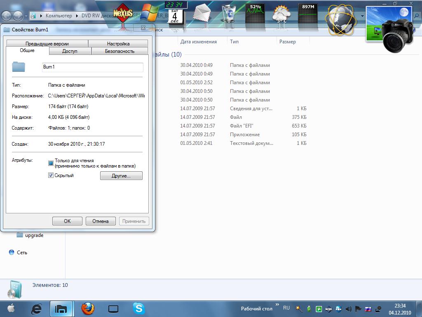
Task: Go back in Explorer navigation
Action: (7, 16)
